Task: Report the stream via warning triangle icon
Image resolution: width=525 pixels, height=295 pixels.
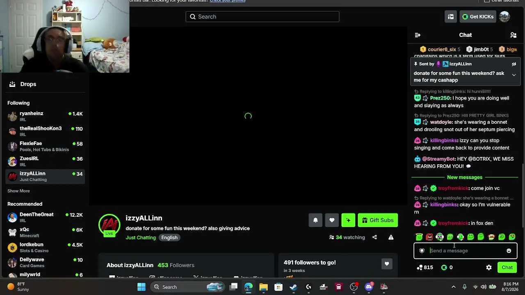Action: (391, 237)
